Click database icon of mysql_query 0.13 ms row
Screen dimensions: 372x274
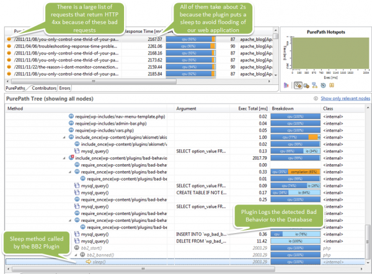pos(77,151)
